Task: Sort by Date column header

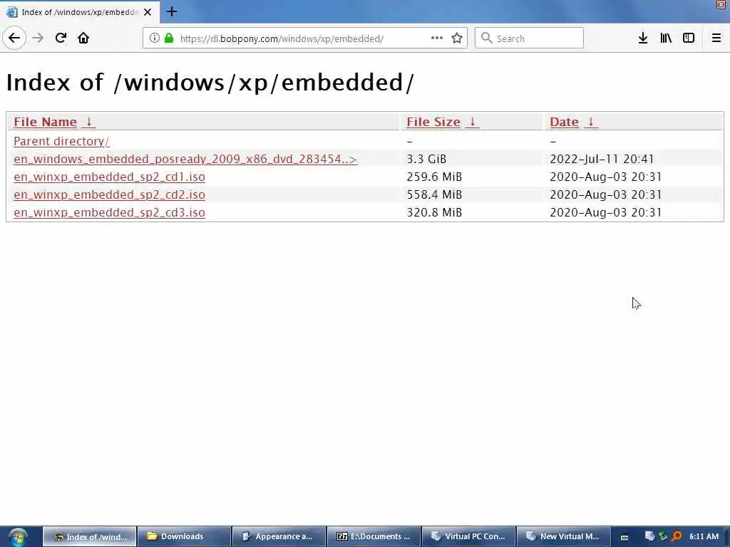Action: click(565, 122)
